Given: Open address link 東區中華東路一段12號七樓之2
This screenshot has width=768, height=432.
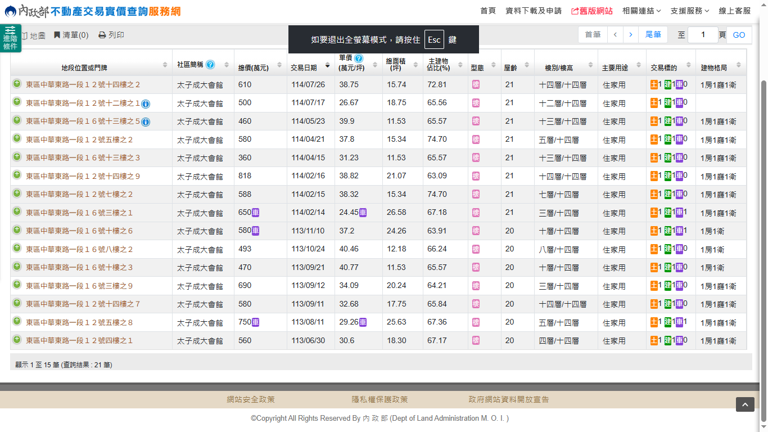Looking at the screenshot, I should click(79, 194).
